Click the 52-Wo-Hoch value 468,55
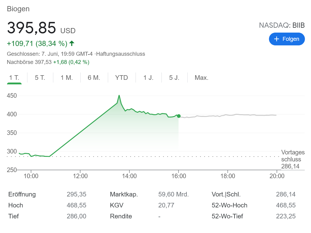Screen dimensions: 311x233 click(285, 205)
